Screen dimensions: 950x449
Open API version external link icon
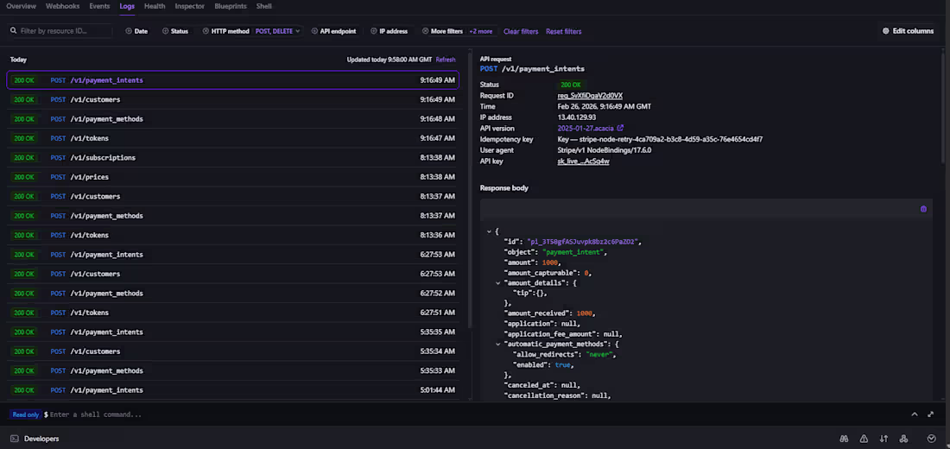click(x=620, y=128)
